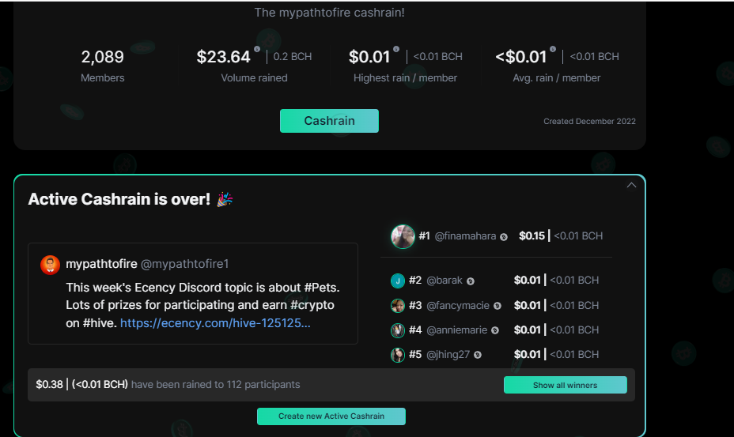Open the #1 winner @finamahara's avatar

[x=403, y=236]
